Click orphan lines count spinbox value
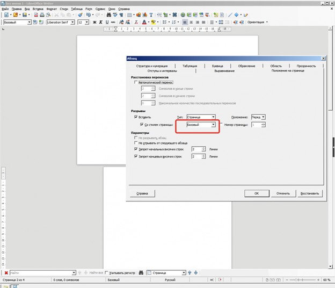 196,149
